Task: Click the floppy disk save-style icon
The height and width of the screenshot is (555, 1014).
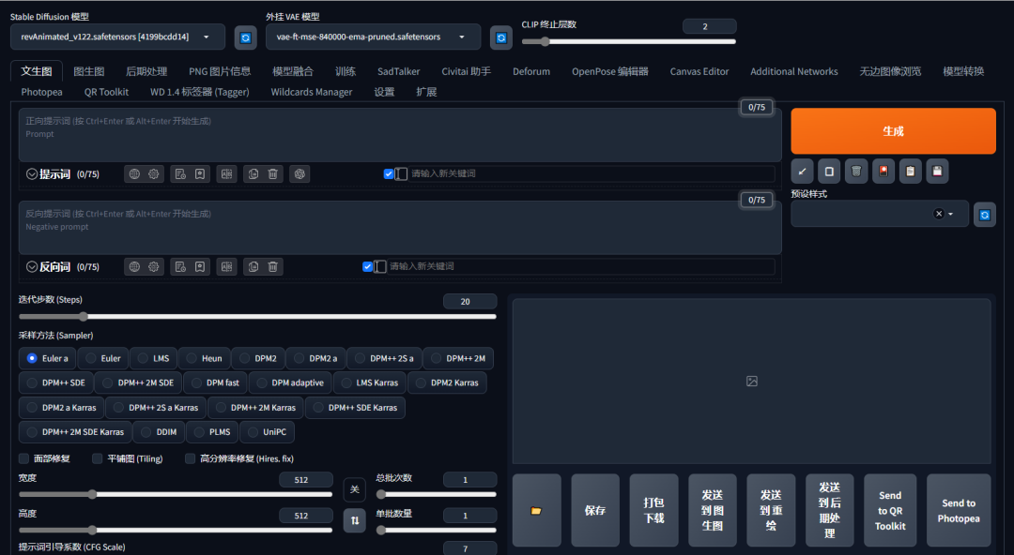Action: tap(937, 171)
